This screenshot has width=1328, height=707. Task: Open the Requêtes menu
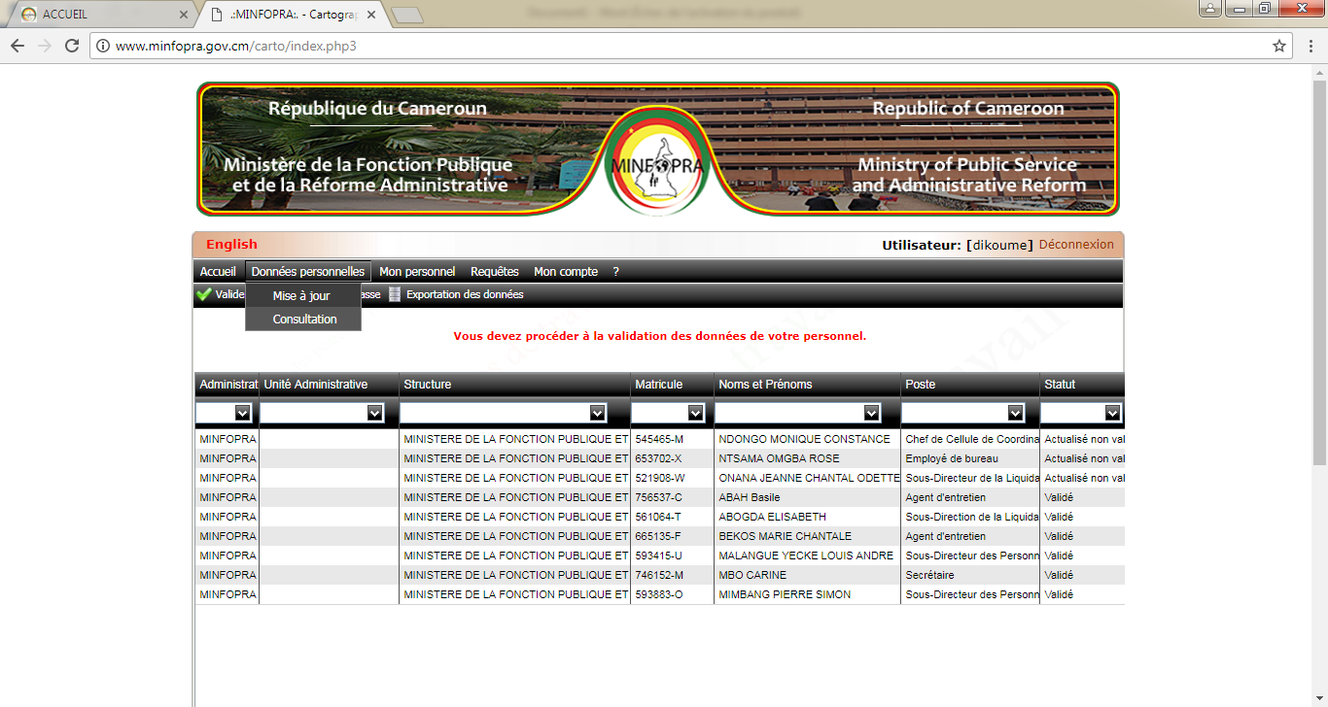pos(495,272)
